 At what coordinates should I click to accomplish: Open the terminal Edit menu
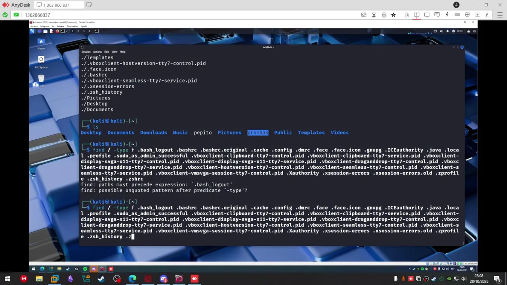[107, 52]
